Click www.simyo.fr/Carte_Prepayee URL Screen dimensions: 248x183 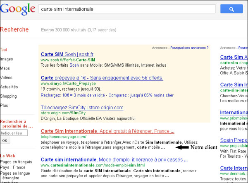[x=68, y=84]
